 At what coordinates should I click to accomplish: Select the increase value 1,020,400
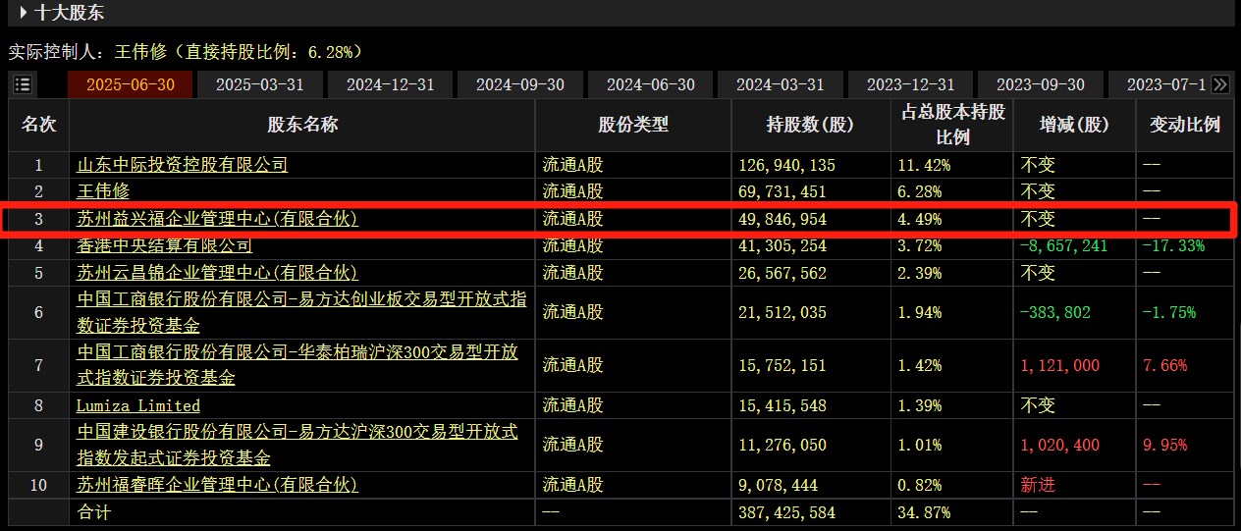[1060, 445]
